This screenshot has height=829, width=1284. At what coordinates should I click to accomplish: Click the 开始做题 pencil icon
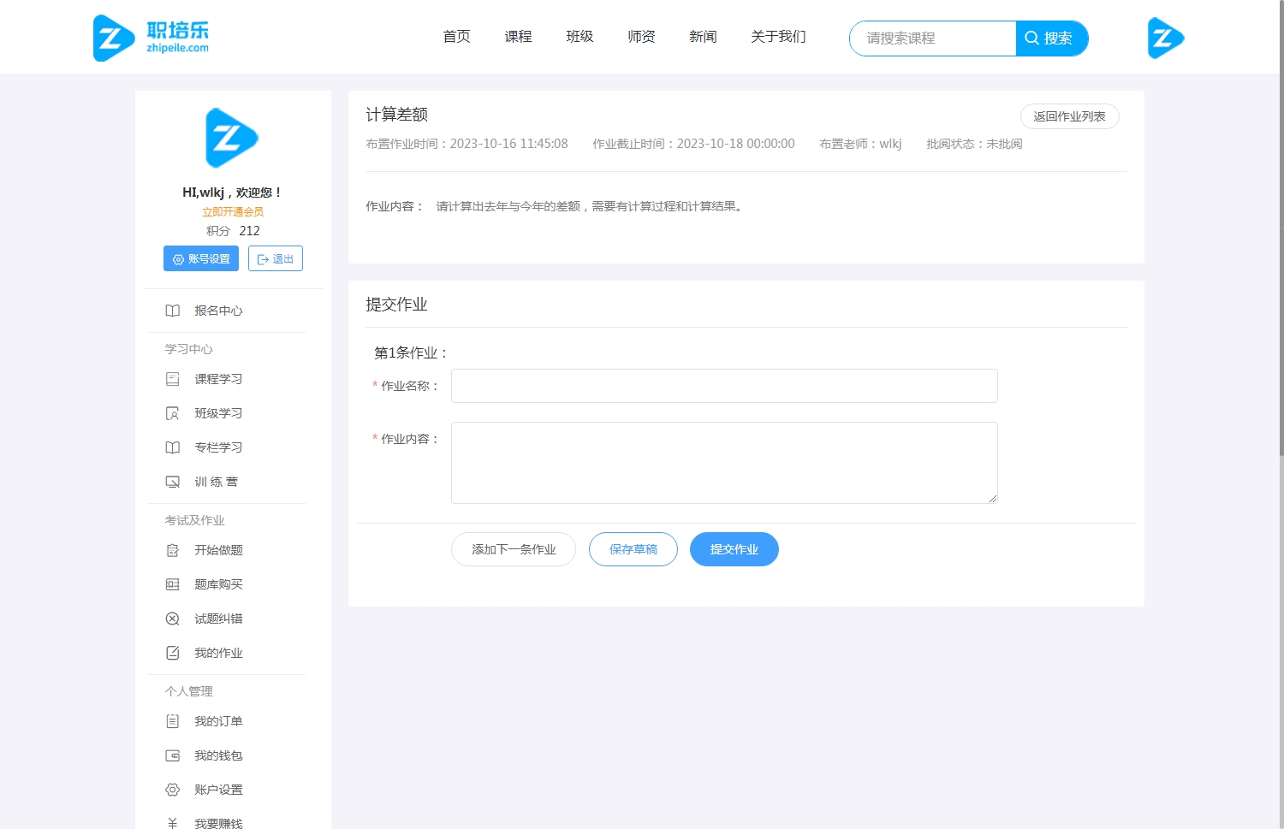(172, 550)
